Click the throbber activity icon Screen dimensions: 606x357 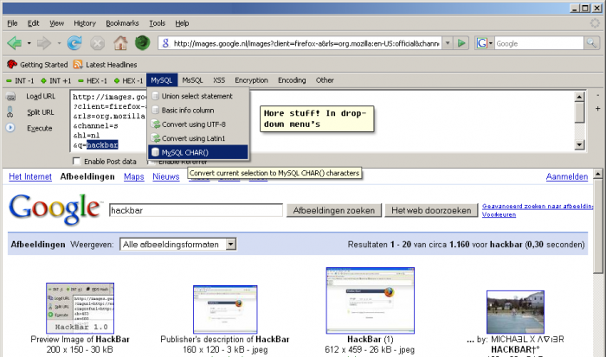click(x=595, y=23)
